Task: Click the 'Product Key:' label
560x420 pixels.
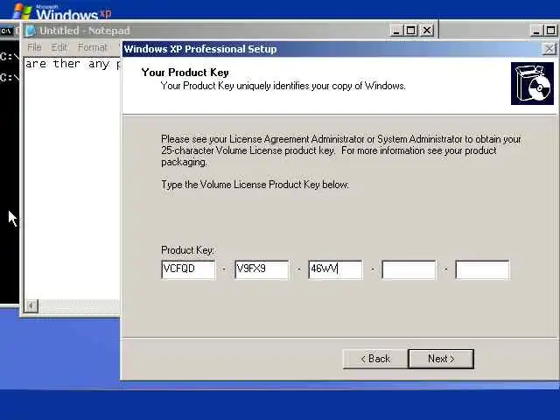Action: point(187,250)
